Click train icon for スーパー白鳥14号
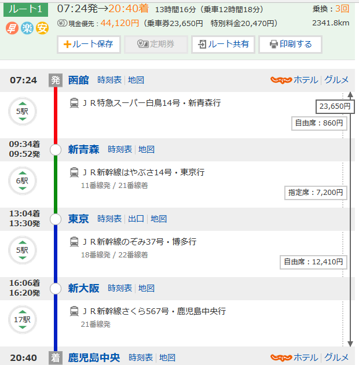The image size is (359, 365). point(75,103)
